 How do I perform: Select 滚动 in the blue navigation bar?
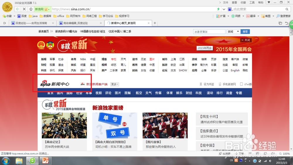pyautogui.click(x=210, y=93)
